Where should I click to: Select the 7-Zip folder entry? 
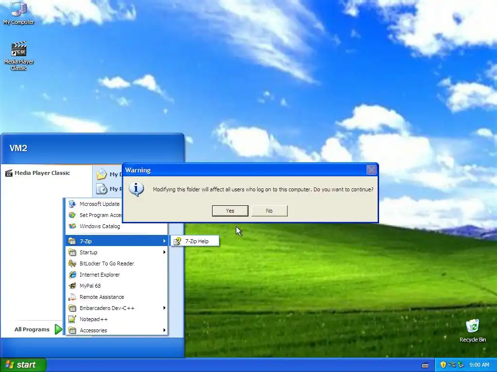coord(116,241)
